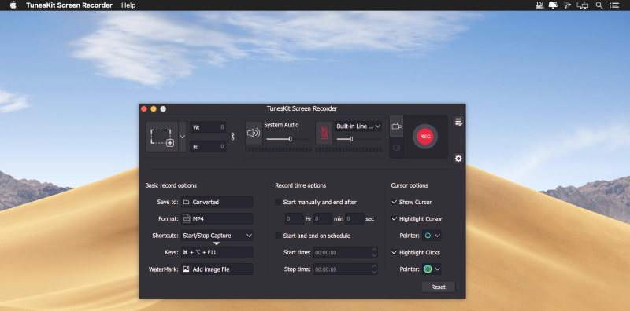
Task: Click the aspect ratio lock chain icon
Action: point(232,137)
